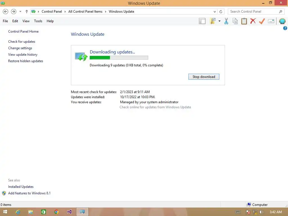Open View update history
Viewport: 288px width, 216px height.
[x=23, y=55]
